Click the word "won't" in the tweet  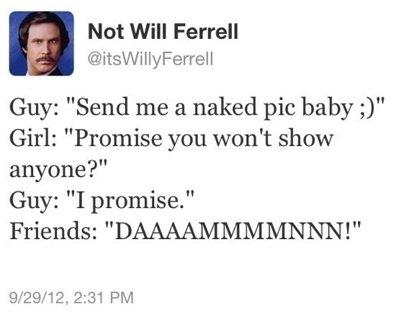click(243, 138)
